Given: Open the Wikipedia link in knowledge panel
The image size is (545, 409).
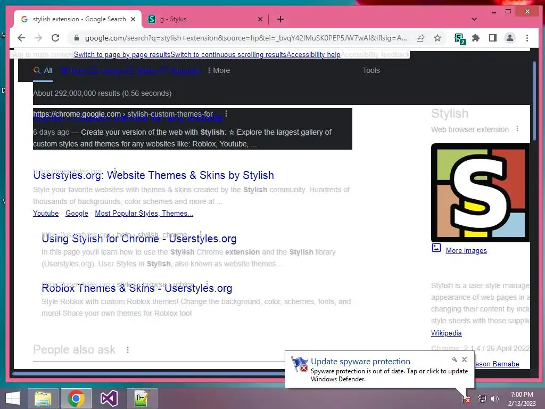Looking at the screenshot, I should [447, 333].
